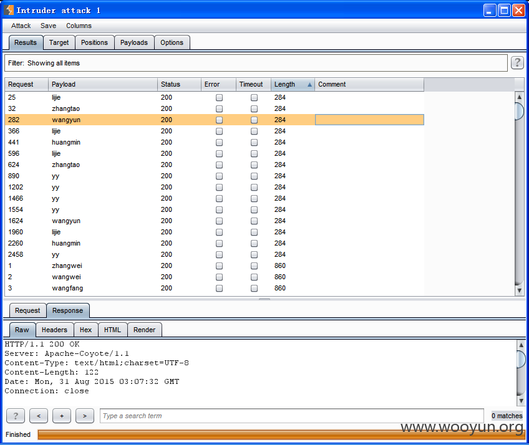
Task: Click the Filter: Showing all items bar
Action: click(256, 63)
